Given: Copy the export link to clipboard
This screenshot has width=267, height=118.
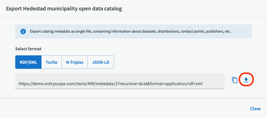Looking at the screenshot, I should 235,80.
